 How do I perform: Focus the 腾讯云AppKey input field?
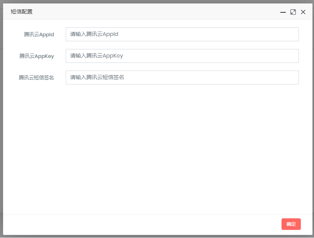pyautogui.click(x=182, y=56)
